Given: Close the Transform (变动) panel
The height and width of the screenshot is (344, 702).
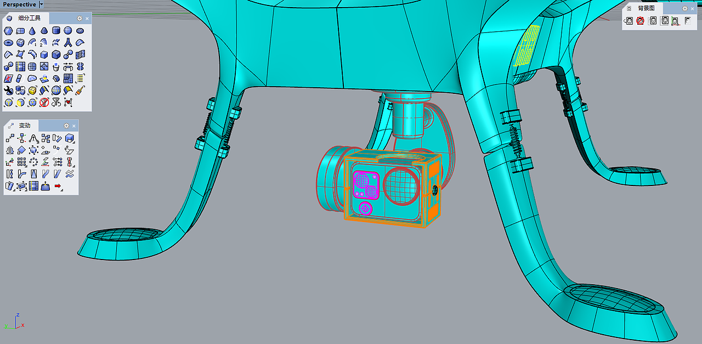Looking at the screenshot, I should pos(74,126).
